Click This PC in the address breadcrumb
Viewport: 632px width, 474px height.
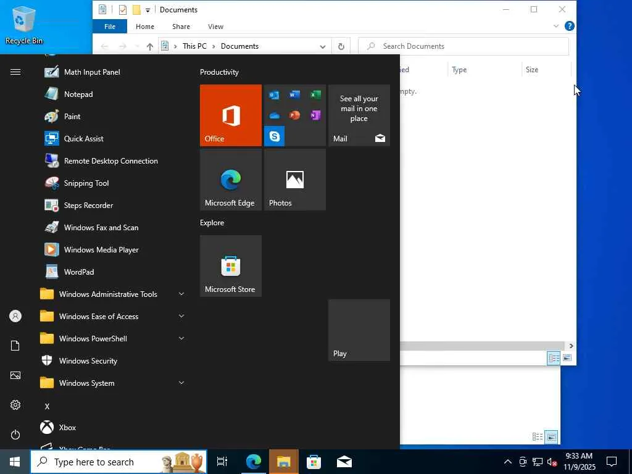pos(194,46)
